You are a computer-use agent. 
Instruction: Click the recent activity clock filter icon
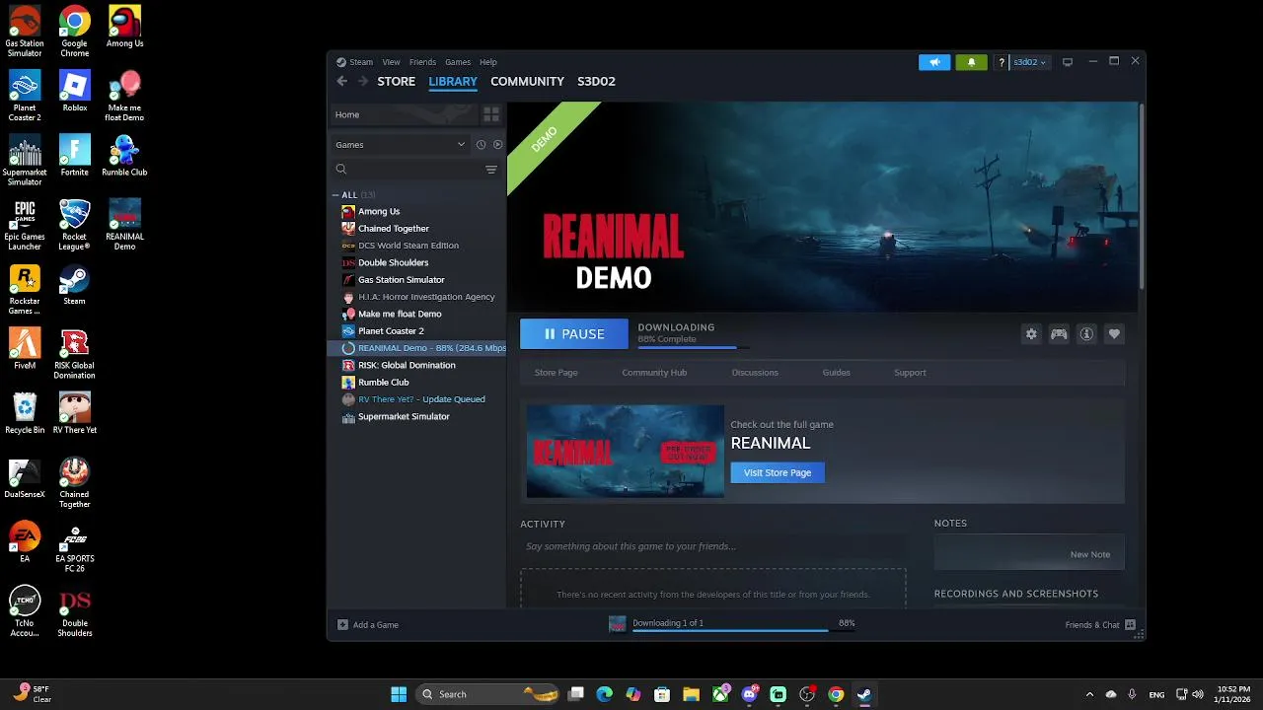coord(481,144)
